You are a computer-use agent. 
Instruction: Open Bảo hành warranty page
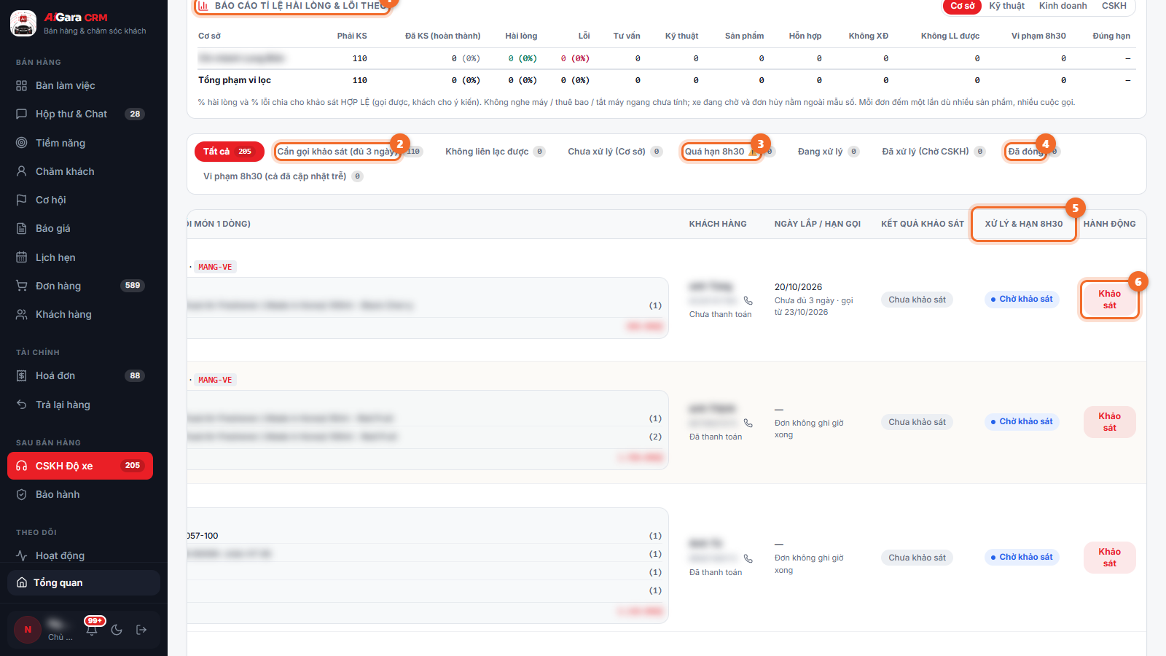[80, 494]
